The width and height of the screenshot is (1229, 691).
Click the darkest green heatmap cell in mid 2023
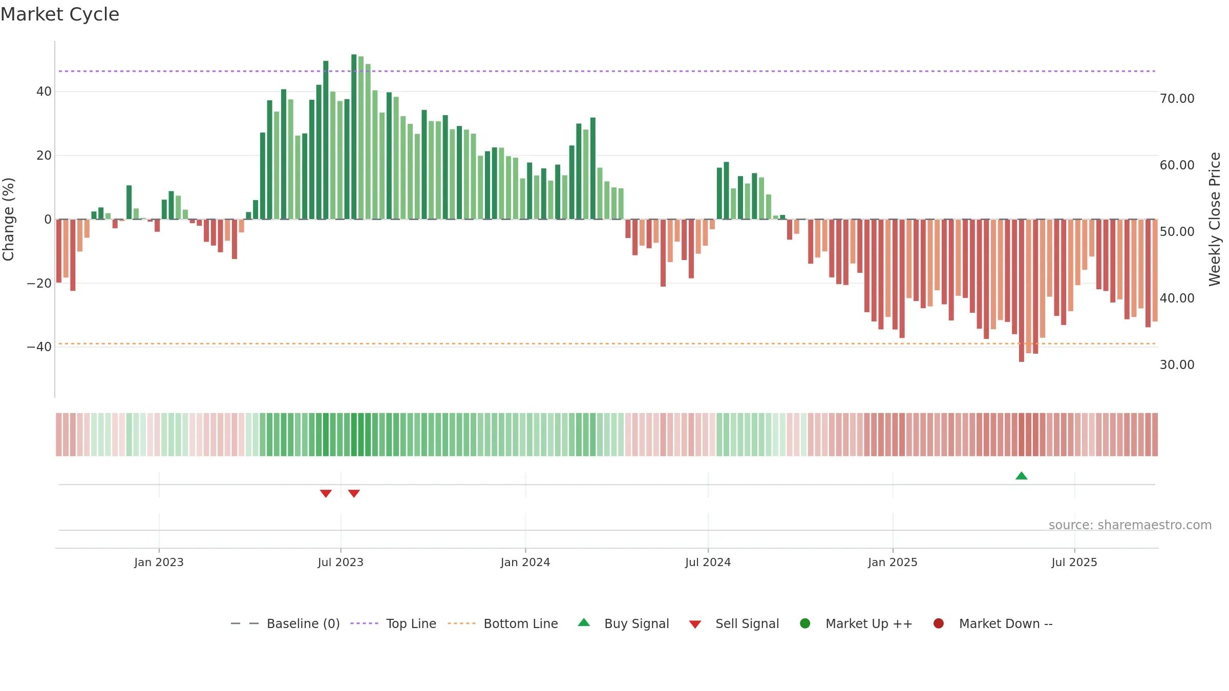click(354, 435)
